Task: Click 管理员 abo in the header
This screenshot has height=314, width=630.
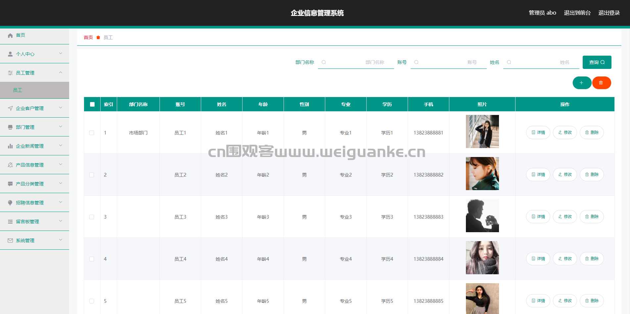Action: pyautogui.click(x=542, y=13)
